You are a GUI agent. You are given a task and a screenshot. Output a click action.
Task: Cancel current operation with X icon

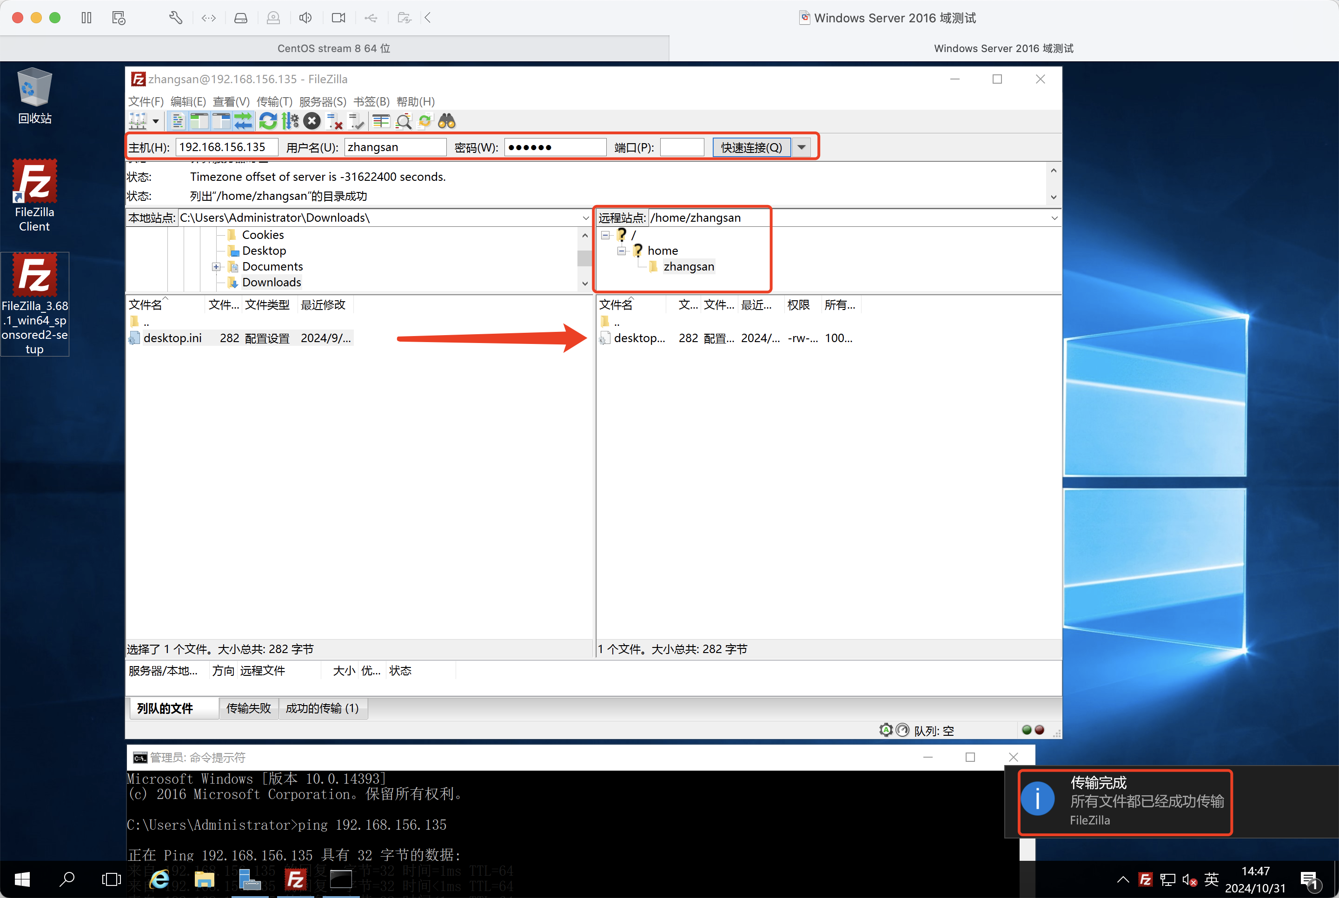coord(312,121)
